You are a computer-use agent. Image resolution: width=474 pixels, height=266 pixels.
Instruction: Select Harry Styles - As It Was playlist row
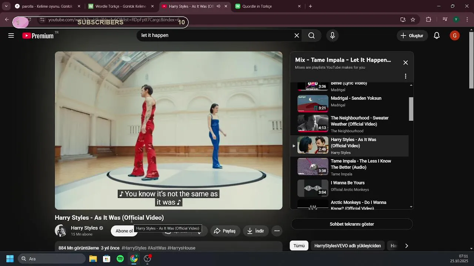coord(350,146)
